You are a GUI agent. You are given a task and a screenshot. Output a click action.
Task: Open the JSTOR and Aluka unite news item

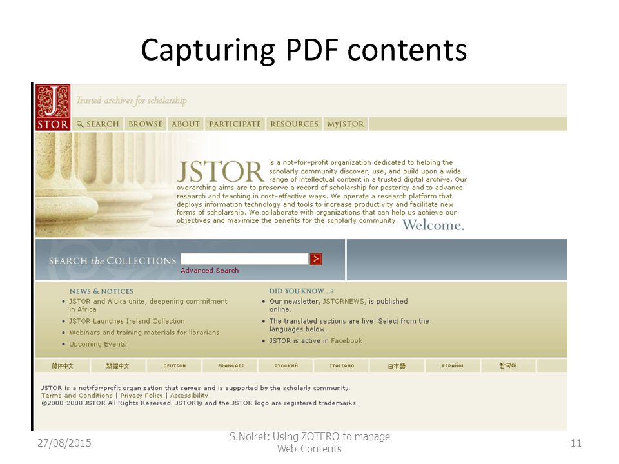click(x=148, y=305)
